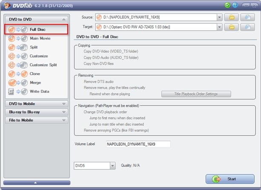The width and height of the screenshot is (261, 190).
Task: Click the Volume Label input field
Action: coord(138,144)
